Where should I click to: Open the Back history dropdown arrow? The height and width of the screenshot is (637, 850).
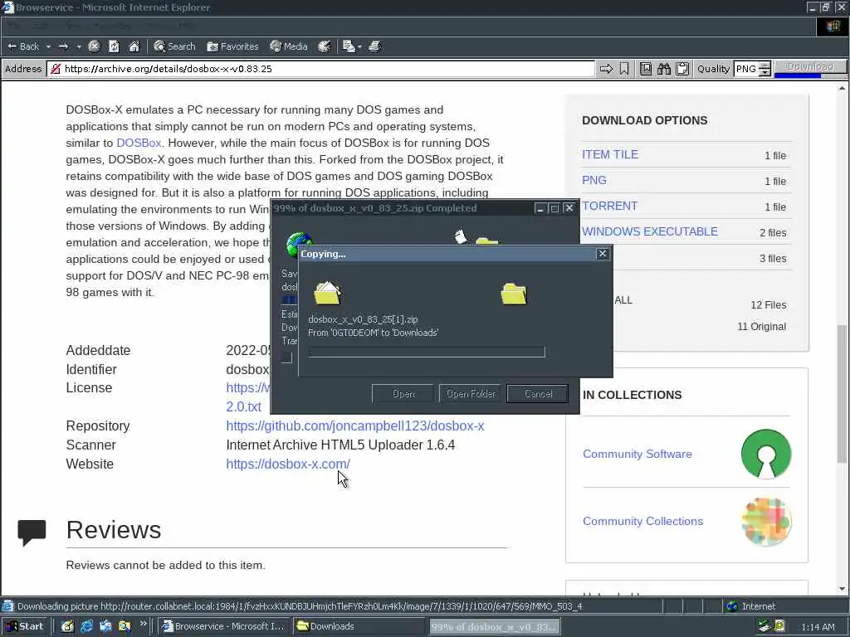point(48,46)
